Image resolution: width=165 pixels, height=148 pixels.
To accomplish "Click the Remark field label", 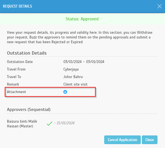I will coord(13,84).
